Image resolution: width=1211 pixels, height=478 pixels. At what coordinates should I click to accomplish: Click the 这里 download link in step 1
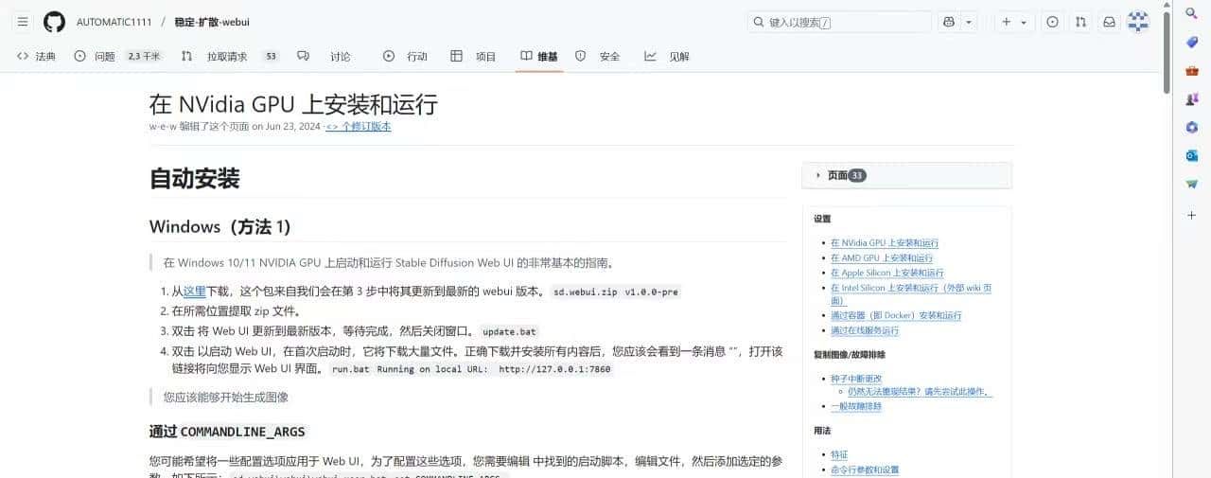(195, 292)
